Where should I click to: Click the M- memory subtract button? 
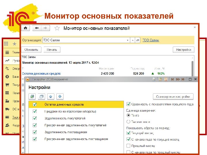point(183,79)
